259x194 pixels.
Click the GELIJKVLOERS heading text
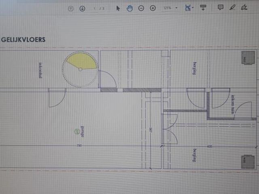23,40
